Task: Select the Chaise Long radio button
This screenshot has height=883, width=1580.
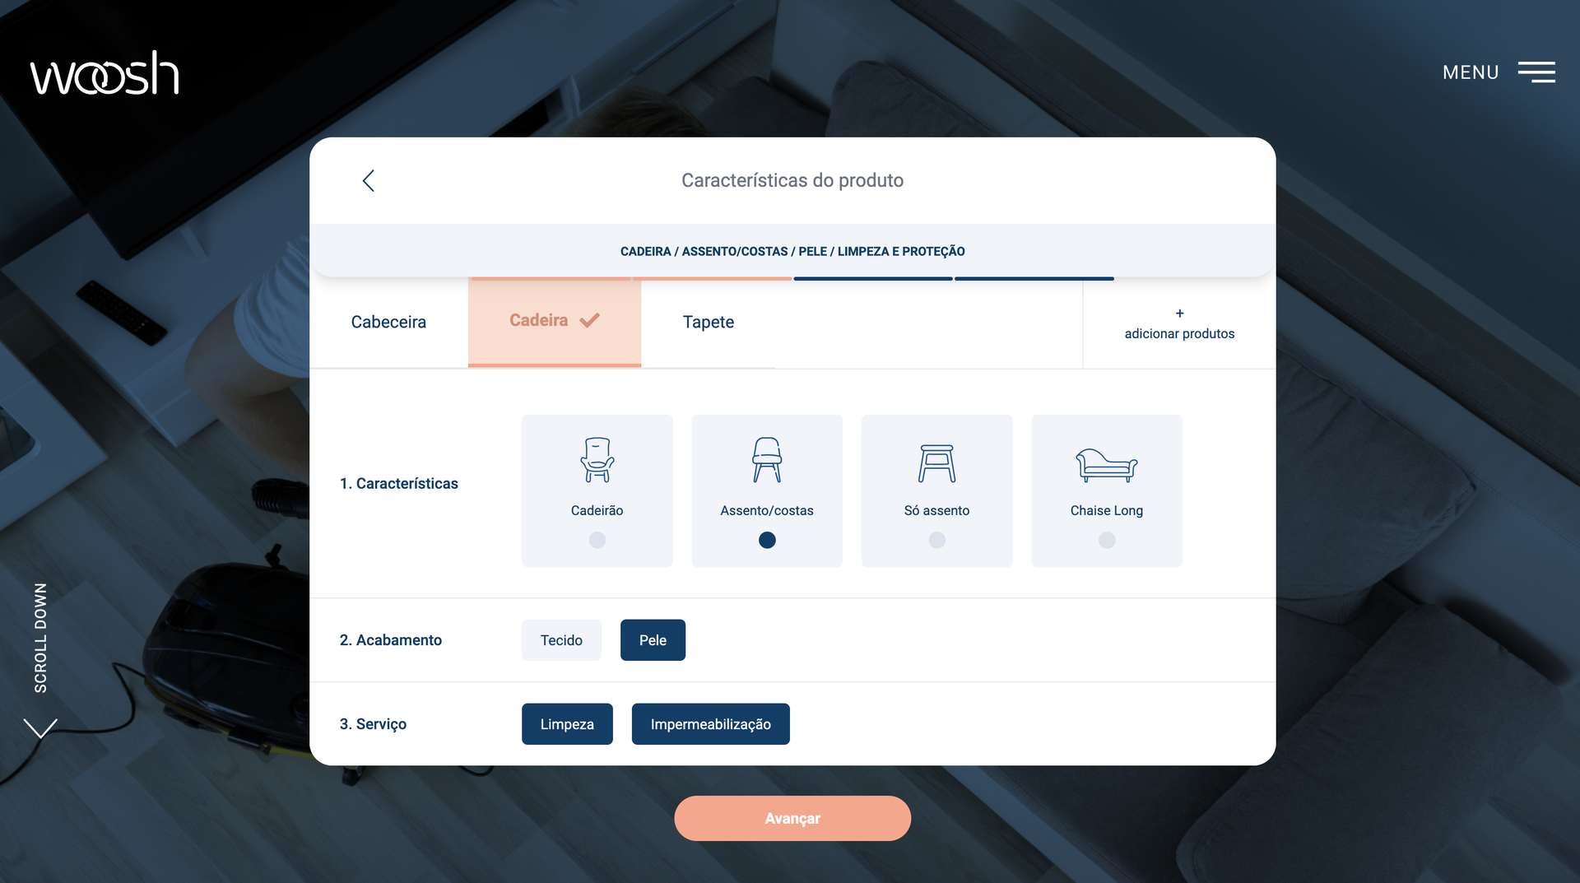Action: [1107, 540]
